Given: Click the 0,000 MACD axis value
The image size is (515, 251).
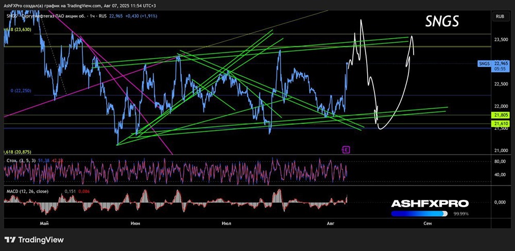Looking at the screenshot, I should point(501,202).
